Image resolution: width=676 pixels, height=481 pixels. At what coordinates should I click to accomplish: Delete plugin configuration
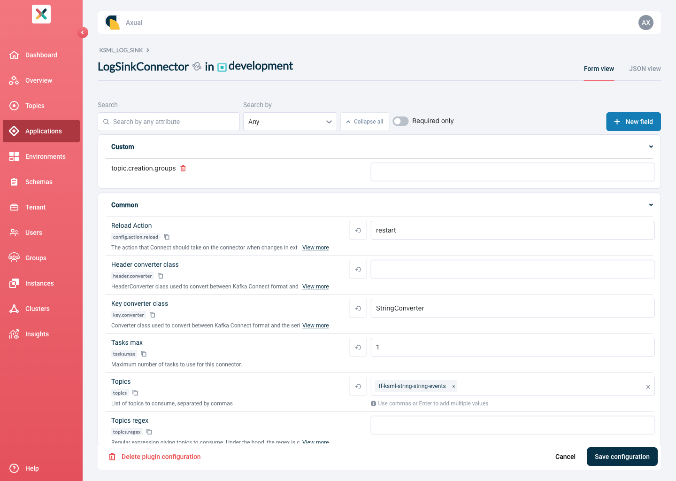tap(155, 457)
